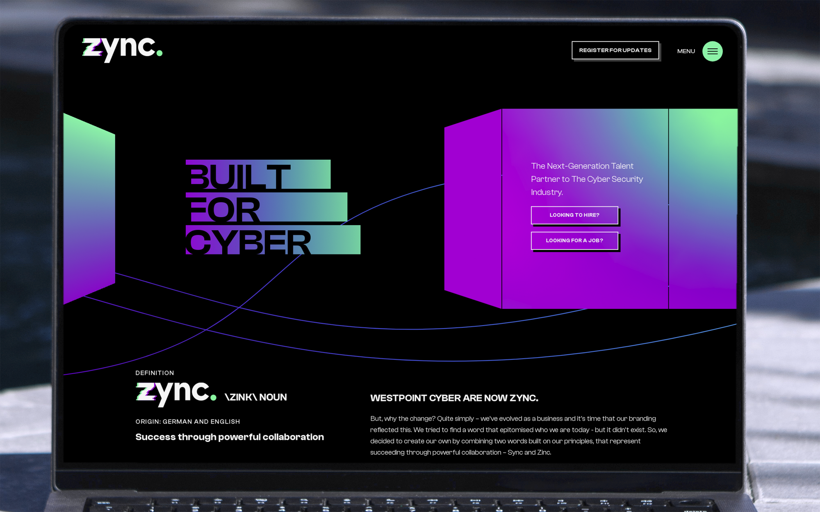Click the \ZINK\ NOUN pronunciation text
Screen dimensions: 820x512
[x=256, y=397]
